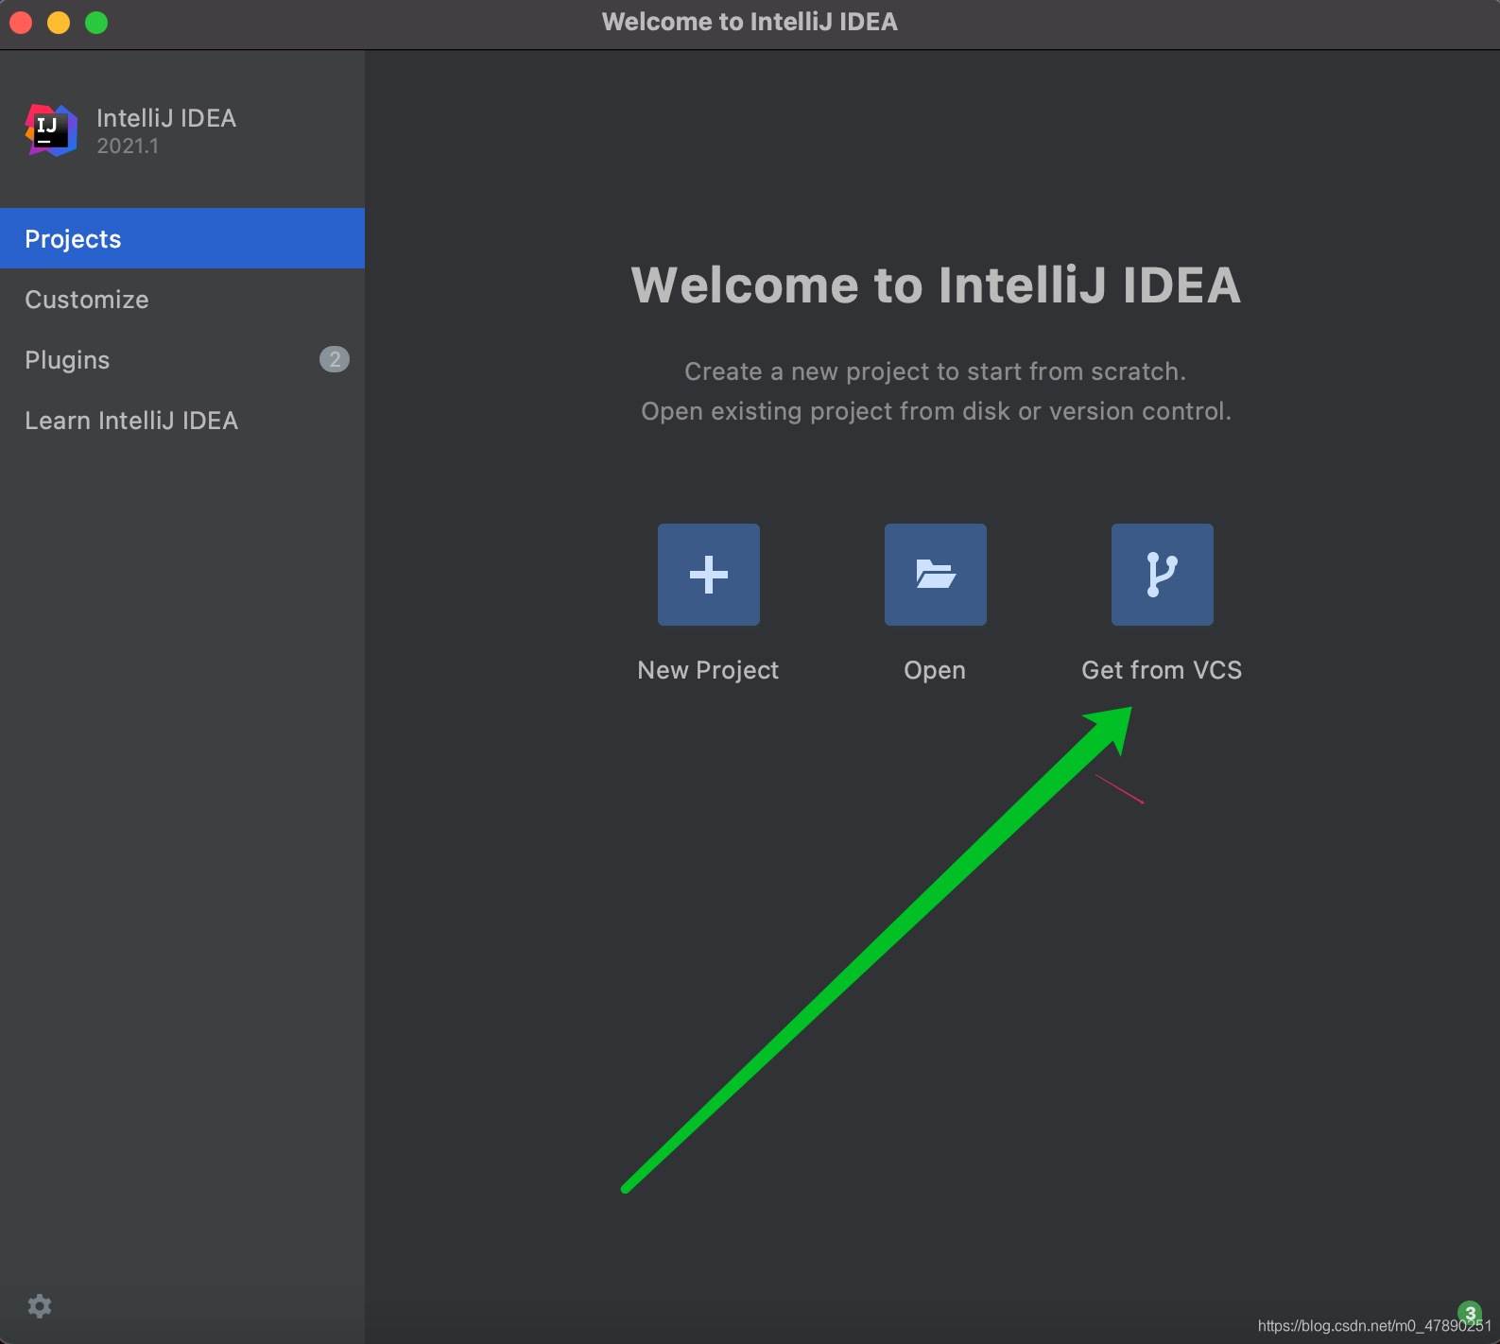Click the Get from VCS label

(1162, 670)
